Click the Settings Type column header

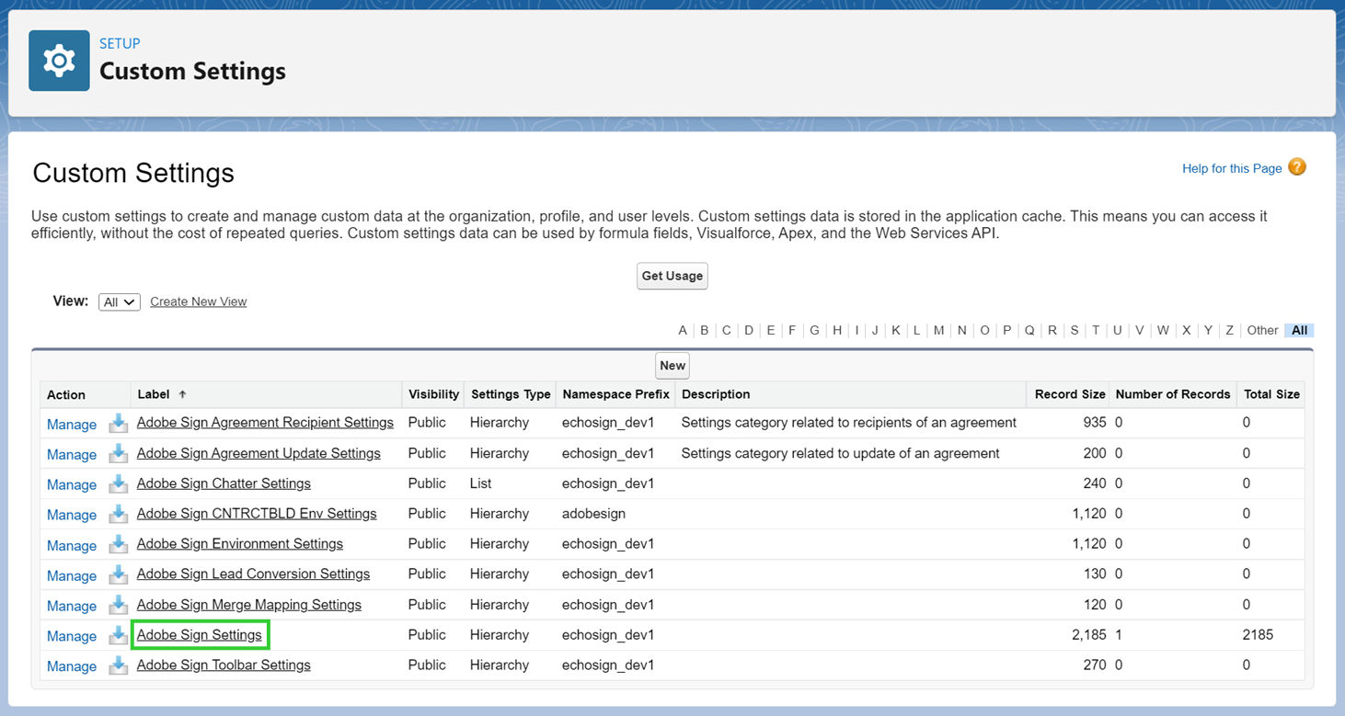511,394
